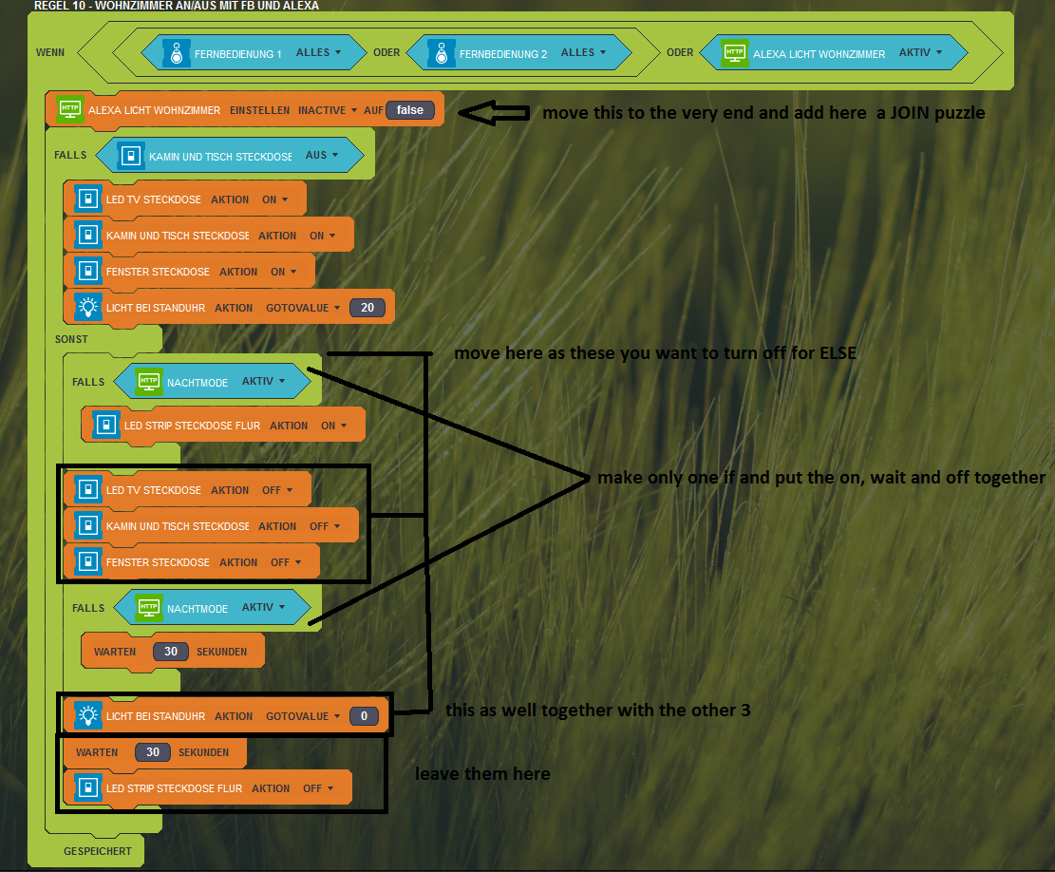Edit the value 20 field for Licht bei Standuhr
The image size is (1055, 872).
click(x=367, y=308)
